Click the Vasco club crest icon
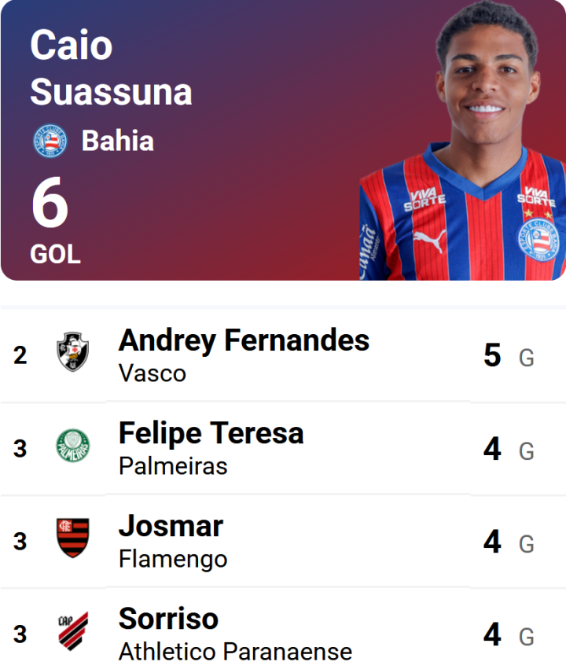566x669 pixels. tap(73, 351)
